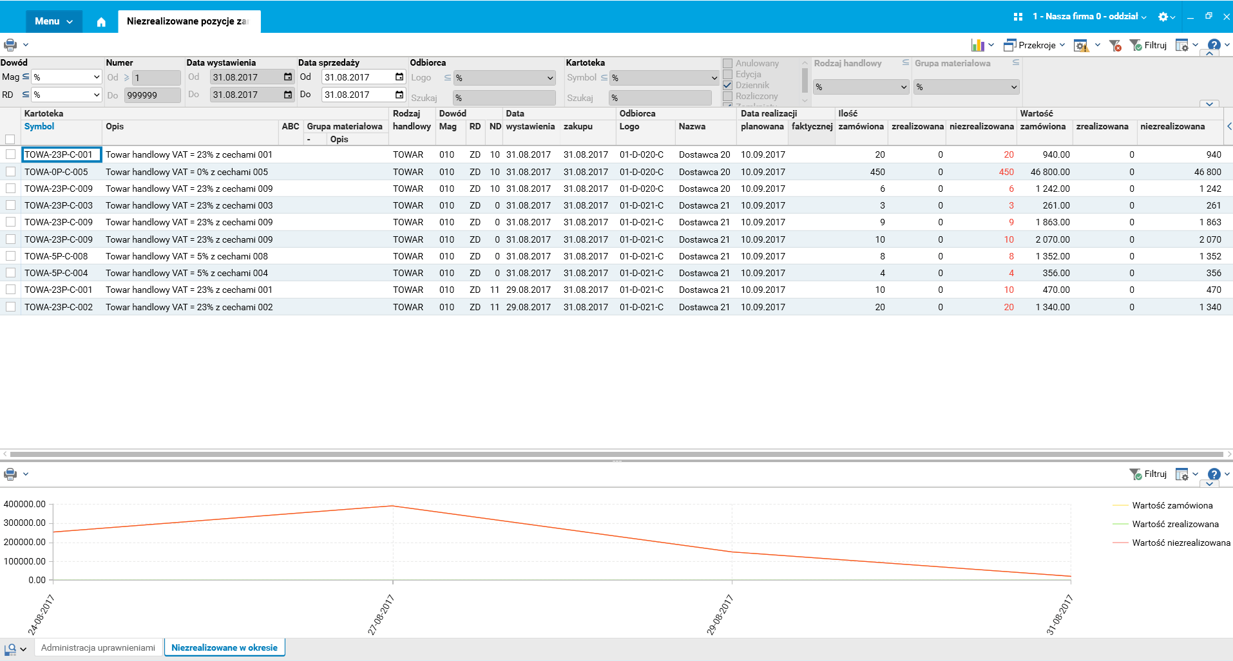Collapse the filter panel with up chevron
Image resolution: width=1233 pixels, height=661 pixels.
pyautogui.click(x=1209, y=53)
